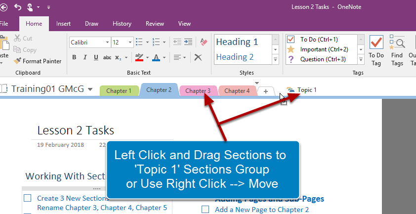Click the Cut button
The height and width of the screenshot is (214, 416).
pyautogui.click(x=23, y=38)
